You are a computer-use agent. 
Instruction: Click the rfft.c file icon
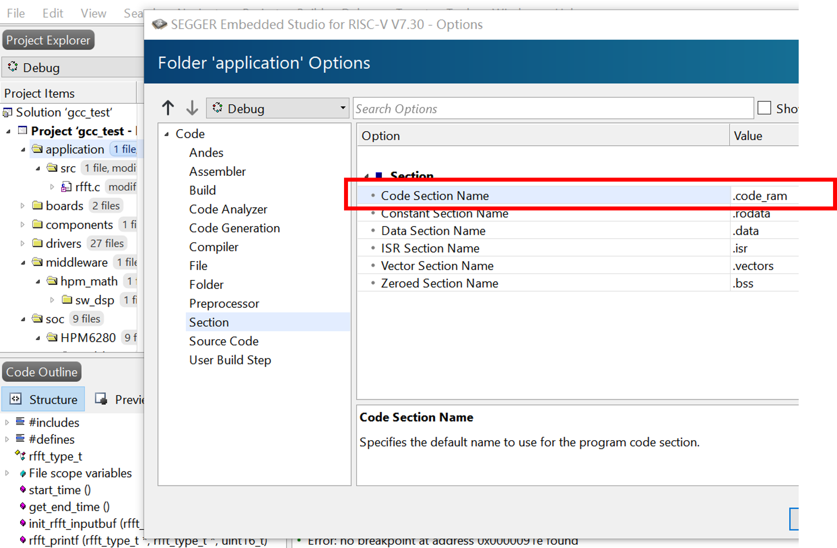click(66, 187)
